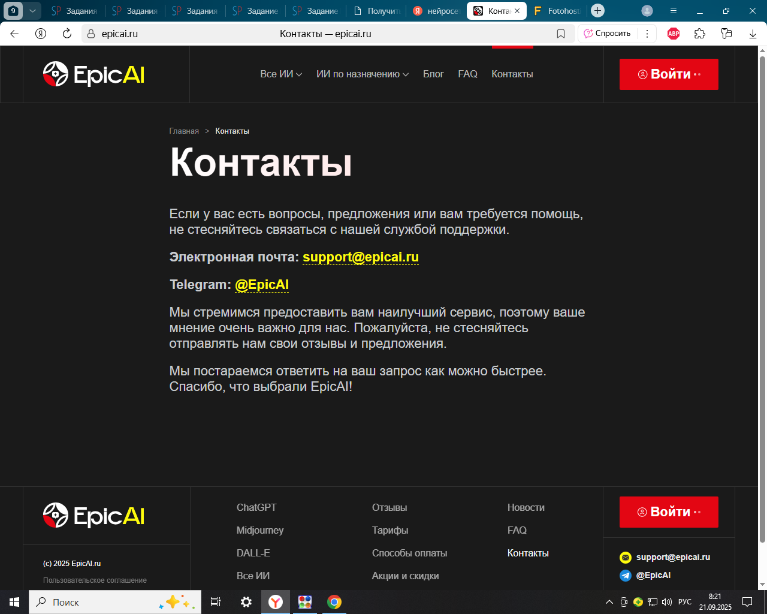Open Task View on the taskbar
The height and width of the screenshot is (614, 767).
pyautogui.click(x=216, y=602)
